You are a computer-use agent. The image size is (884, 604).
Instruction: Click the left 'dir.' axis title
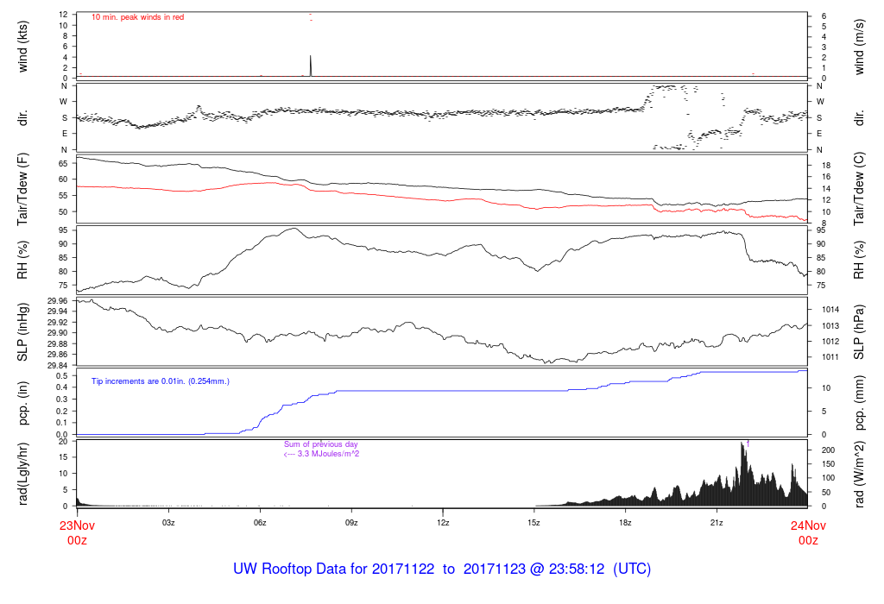pos(22,117)
